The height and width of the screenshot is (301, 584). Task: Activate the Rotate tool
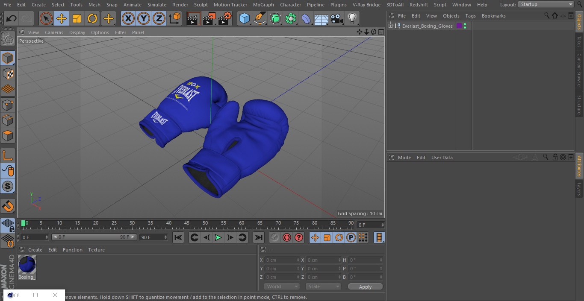coord(92,18)
